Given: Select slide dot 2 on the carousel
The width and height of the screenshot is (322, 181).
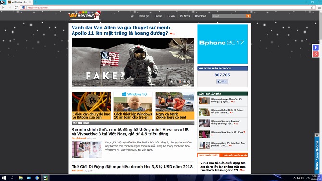Looking at the screenshot, I should point(175,82).
